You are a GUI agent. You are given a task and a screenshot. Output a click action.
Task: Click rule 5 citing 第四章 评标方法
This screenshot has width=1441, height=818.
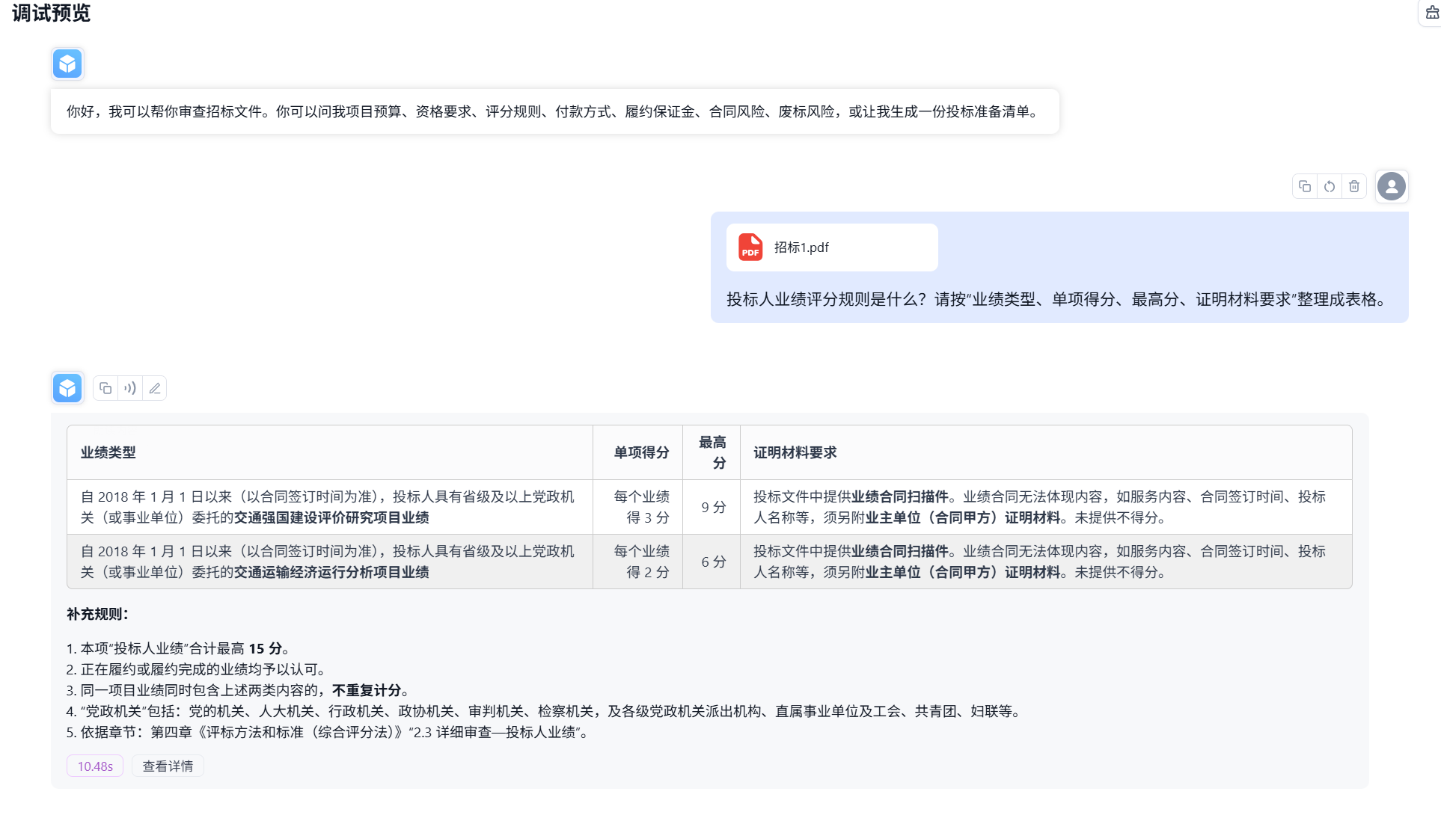click(x=328, y=732)
